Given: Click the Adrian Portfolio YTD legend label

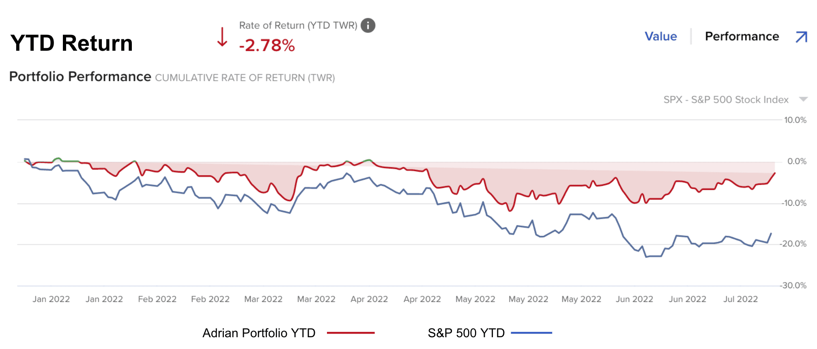Looking at the screenshot, I should coord(259,333).
